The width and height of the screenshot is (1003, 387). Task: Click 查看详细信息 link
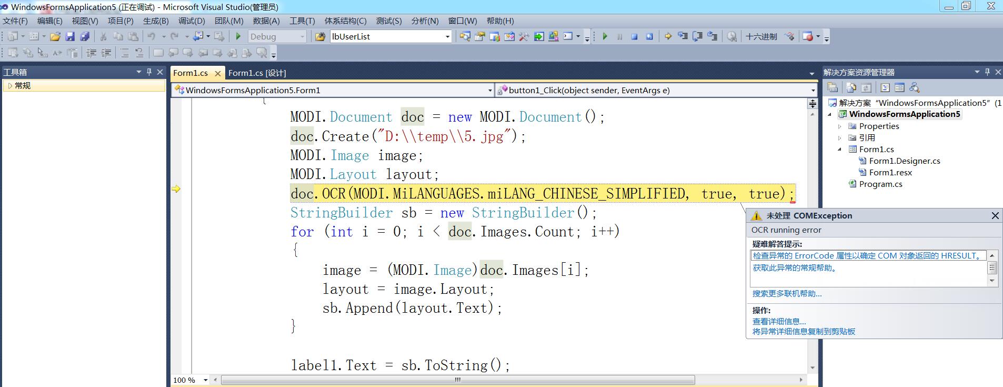[779, 322]
